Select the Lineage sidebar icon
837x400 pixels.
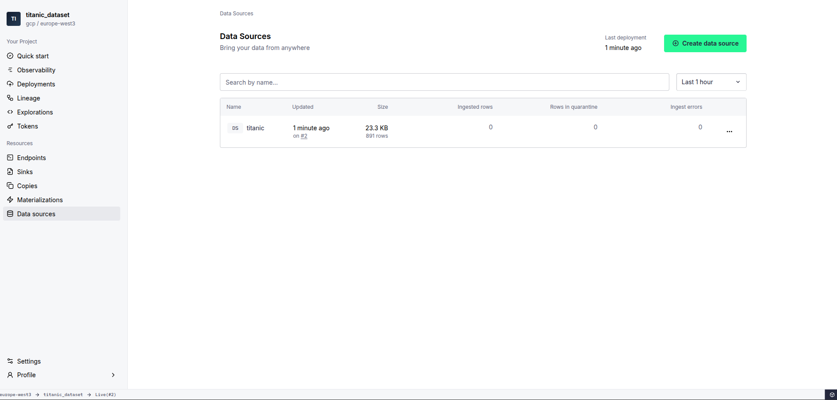(11, 98)
